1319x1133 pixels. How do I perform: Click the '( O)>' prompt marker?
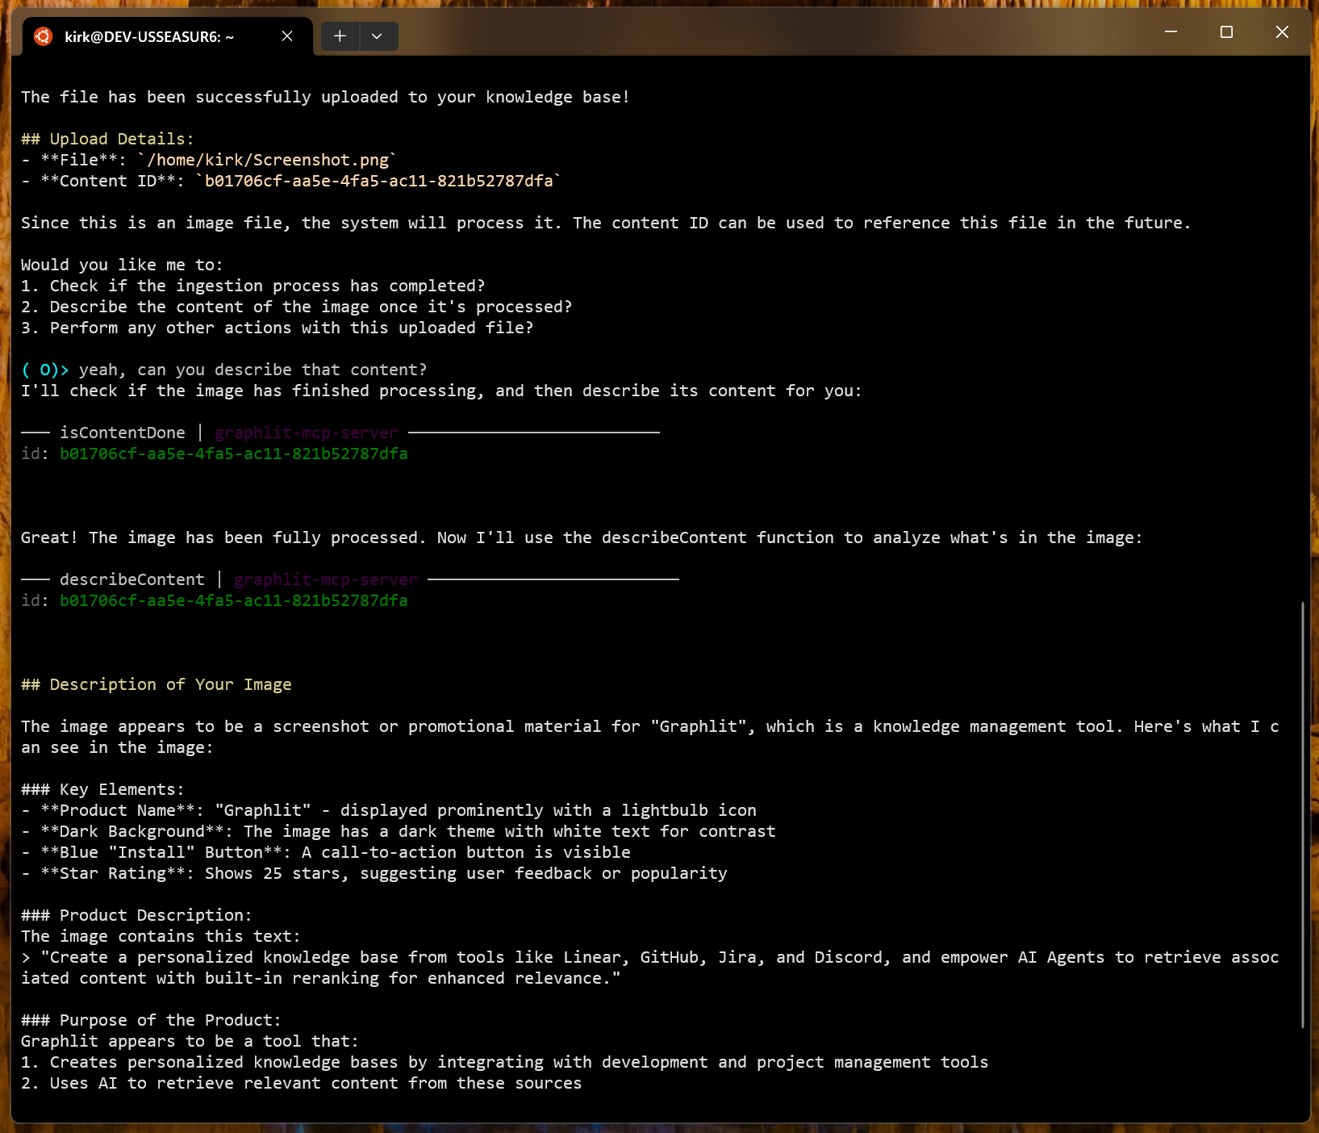(x=45, y=370)
